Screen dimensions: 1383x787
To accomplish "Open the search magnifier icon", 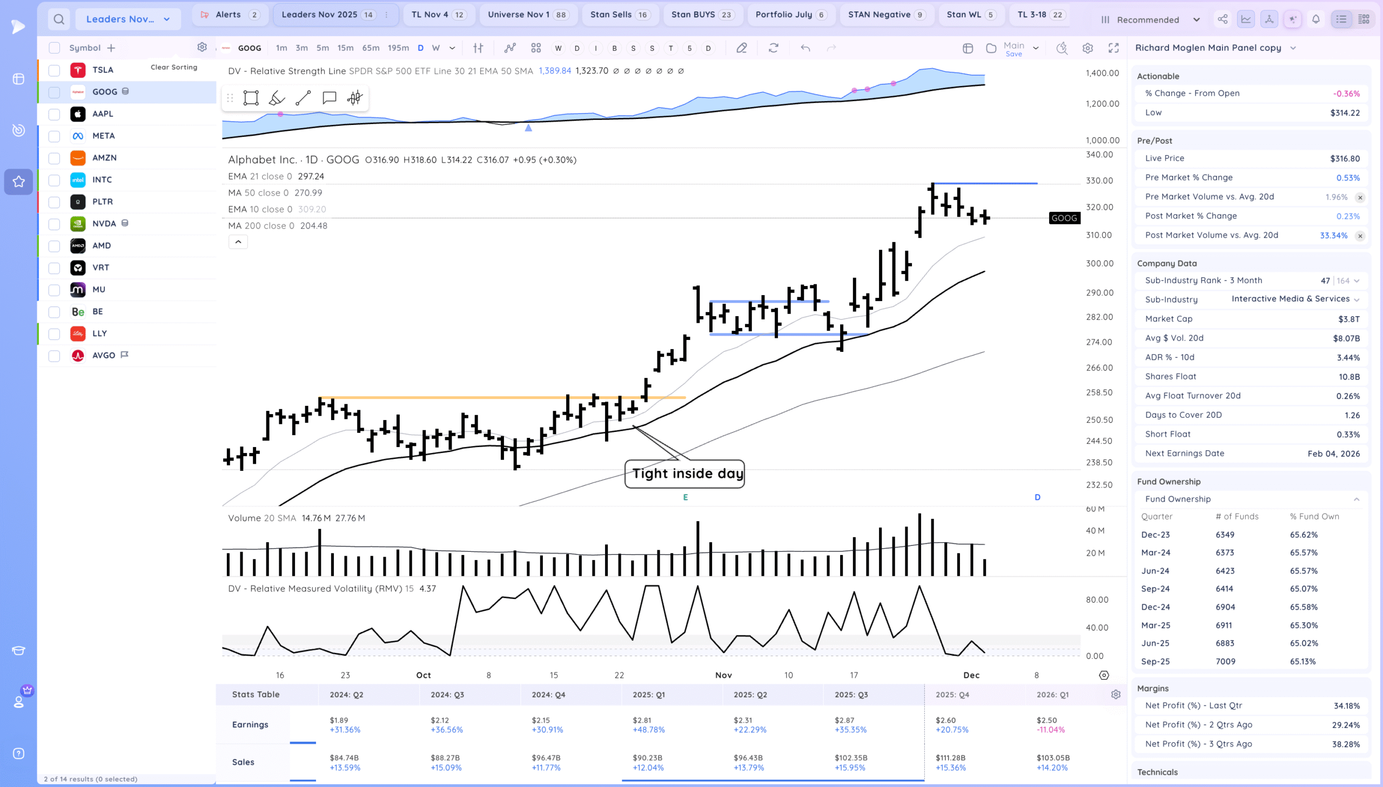I will point(59,19).
